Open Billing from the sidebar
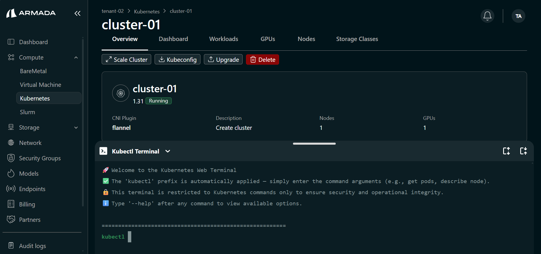This screenshot has width=541, height=254. pyautogui.click(x=27, y=204)
